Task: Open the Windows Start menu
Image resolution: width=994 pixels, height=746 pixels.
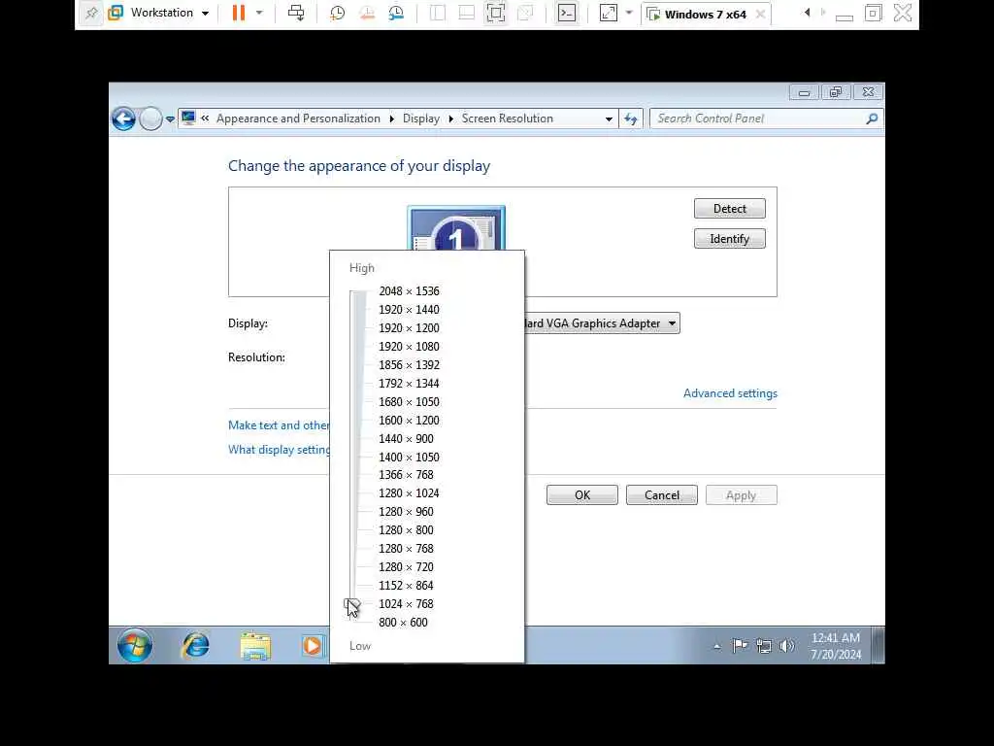Action: [x=135, y=645]
